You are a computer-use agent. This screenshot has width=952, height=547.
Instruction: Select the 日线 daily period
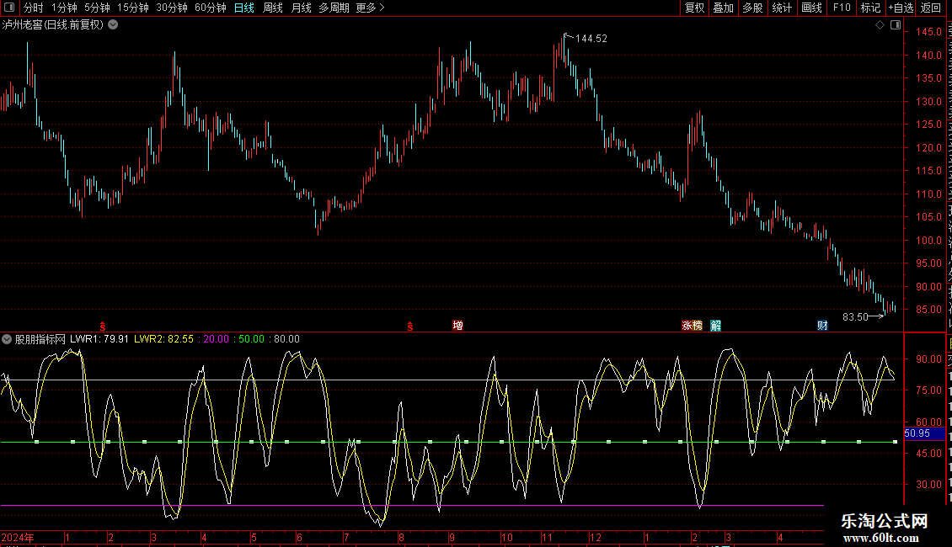244,8
